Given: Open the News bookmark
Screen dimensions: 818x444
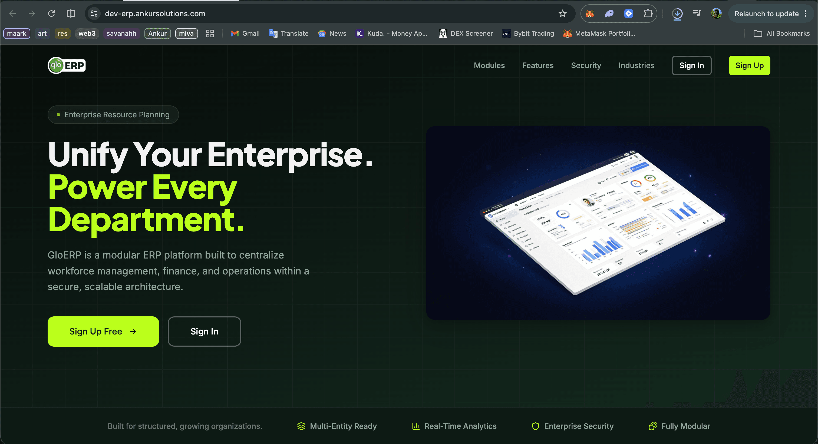Looking at the screenshot, I should 332,33.
